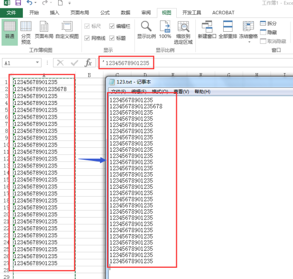
Task: Click the Zoom (显示比例) magnifier icon
Action: 146,27
